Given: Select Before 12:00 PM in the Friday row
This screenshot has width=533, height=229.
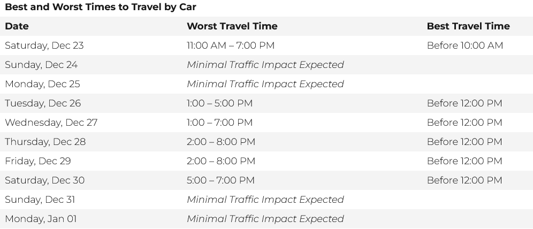Looking at the screenshot, I should pos(464,161).
